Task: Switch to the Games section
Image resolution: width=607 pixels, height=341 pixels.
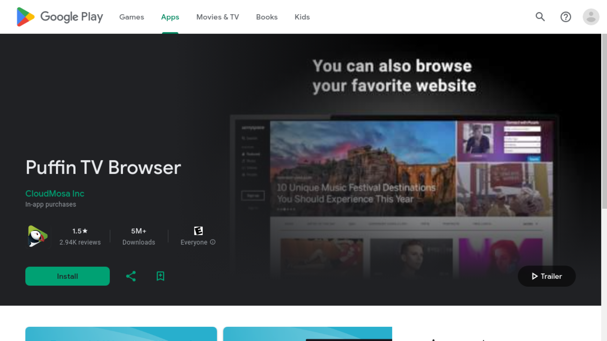Action: pos(132,17)
